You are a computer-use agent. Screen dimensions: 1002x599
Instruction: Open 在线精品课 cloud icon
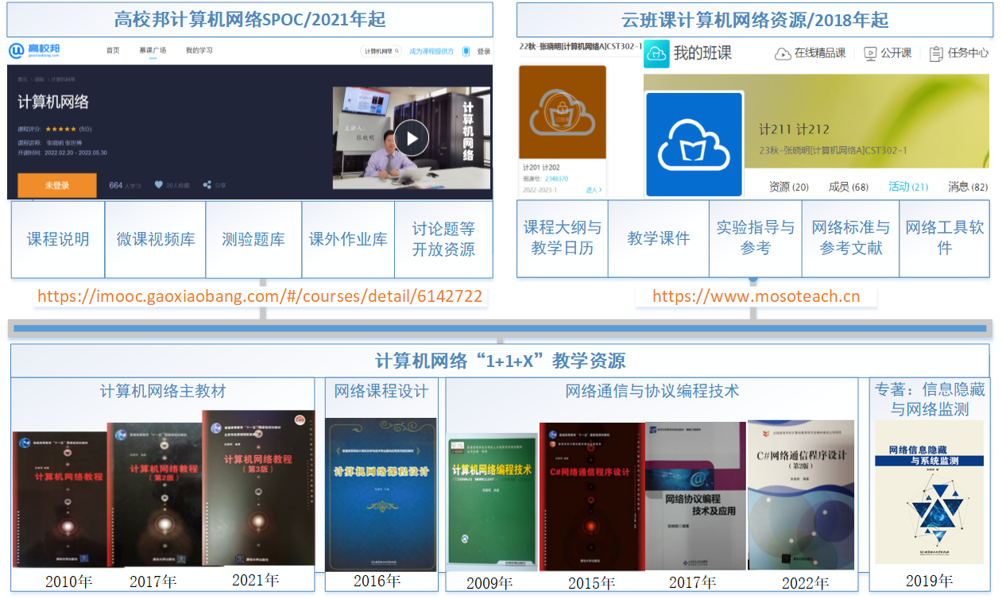click(783, 53)
